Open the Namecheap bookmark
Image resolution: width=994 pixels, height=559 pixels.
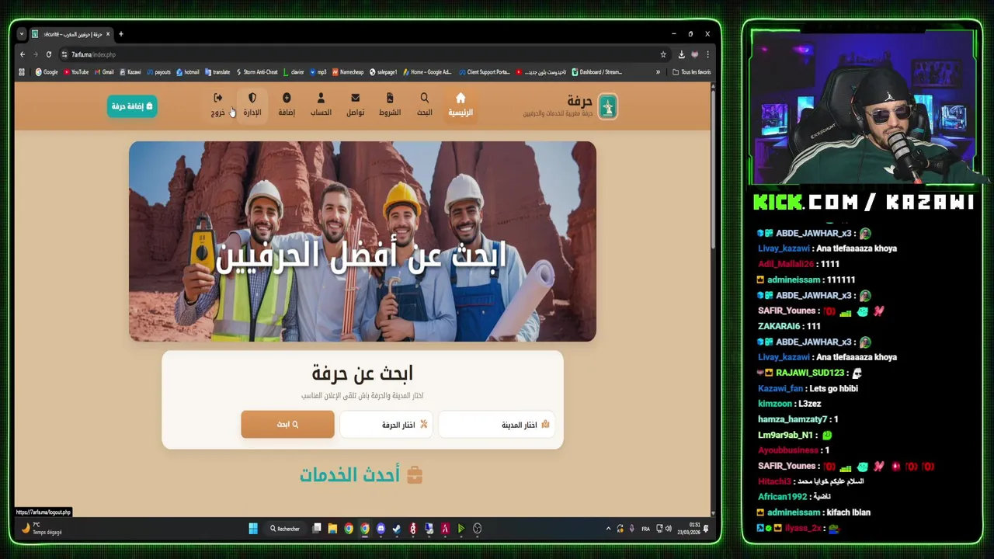348,72
